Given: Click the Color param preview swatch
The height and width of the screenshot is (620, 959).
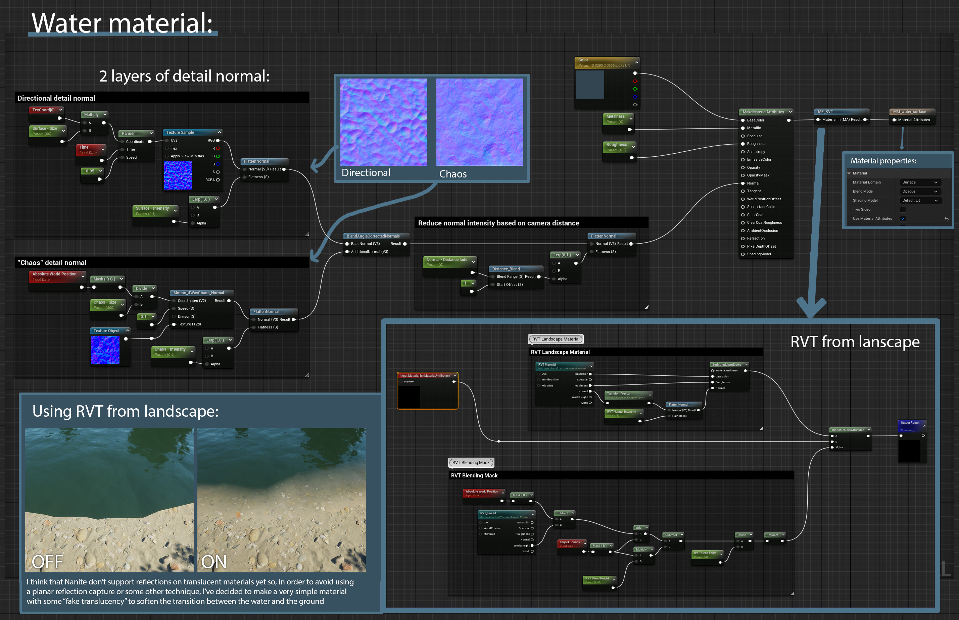Looking at the screenshot, I should (x=590, y=85).
